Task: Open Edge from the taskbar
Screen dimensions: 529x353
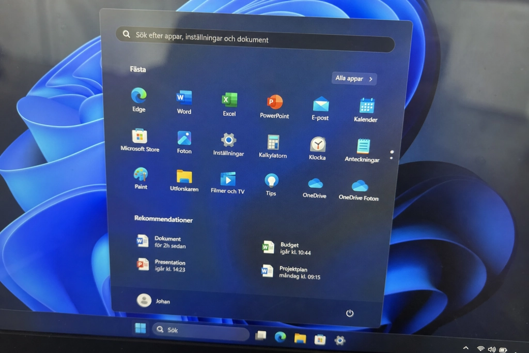Action: pos(281,337)
